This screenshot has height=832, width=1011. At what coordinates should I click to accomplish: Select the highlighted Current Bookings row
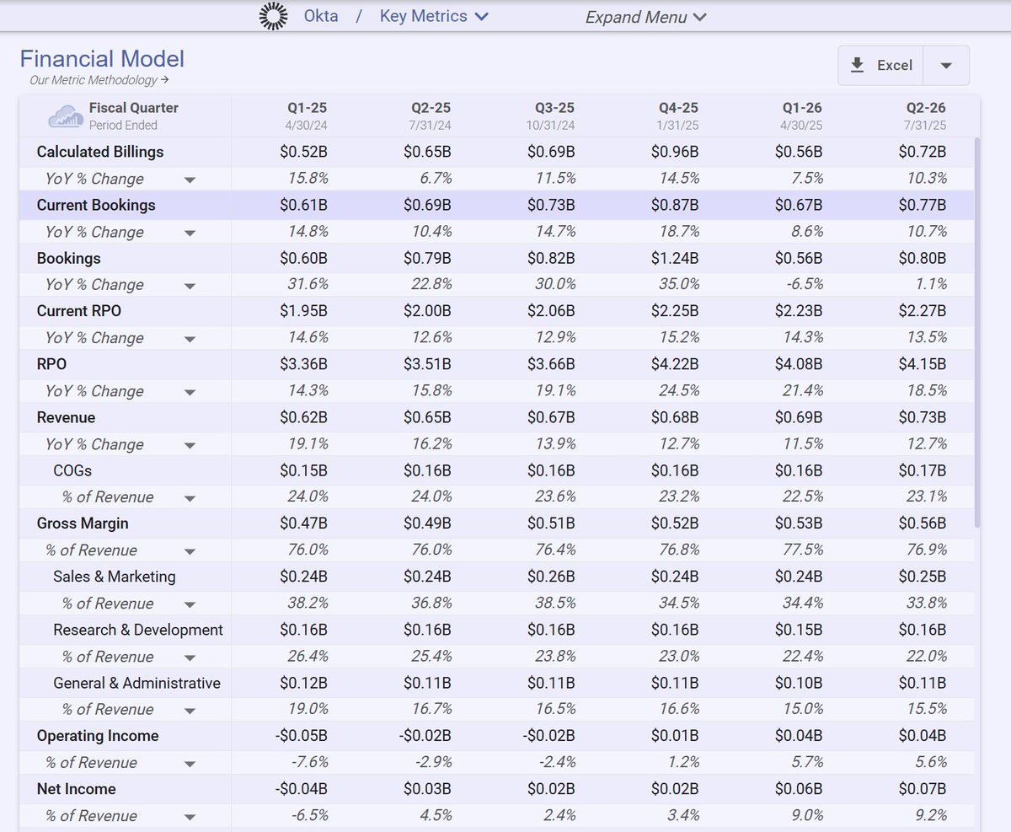pyautogui.click(x=95, y=205)
